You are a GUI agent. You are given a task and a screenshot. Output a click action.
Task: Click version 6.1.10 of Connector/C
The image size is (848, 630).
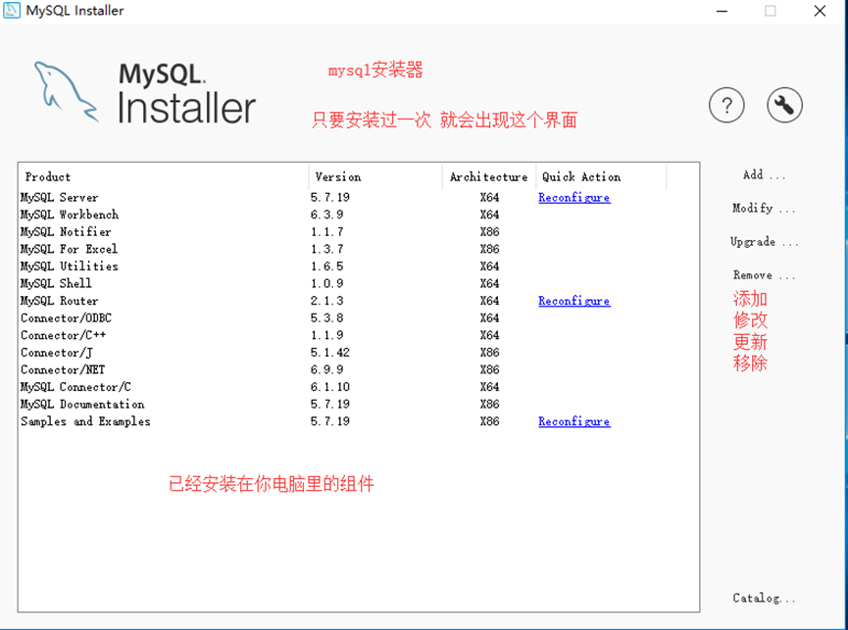(x=330, y=387)
